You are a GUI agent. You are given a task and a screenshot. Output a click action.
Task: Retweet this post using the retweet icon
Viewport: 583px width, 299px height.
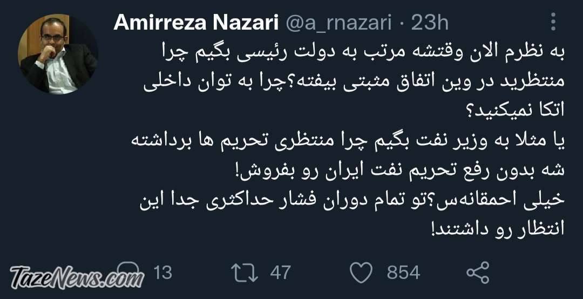245,273
